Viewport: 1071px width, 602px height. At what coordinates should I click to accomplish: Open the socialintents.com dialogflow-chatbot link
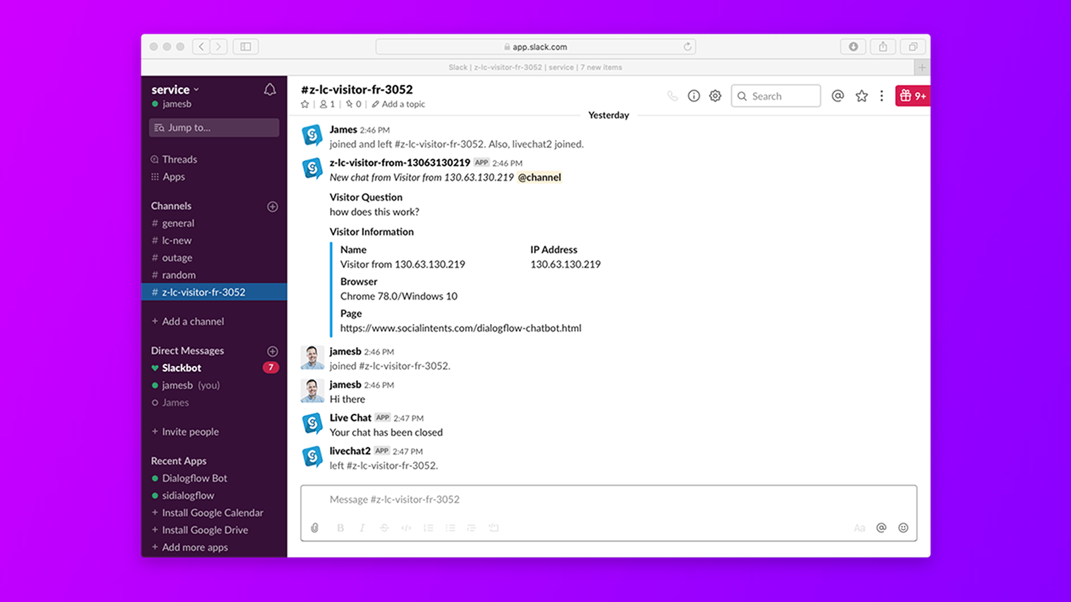[x=461, y=328]
